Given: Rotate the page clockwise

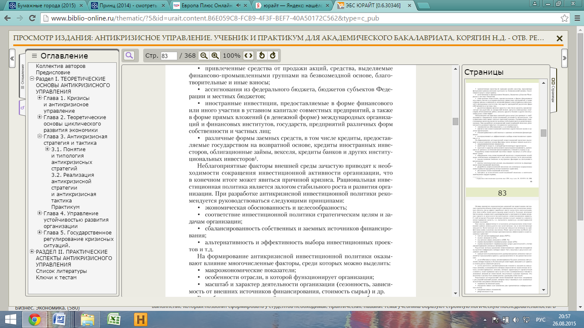Looking at the screenshot, I should point(273,56).
